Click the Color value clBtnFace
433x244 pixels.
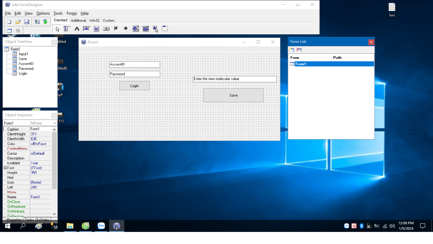pyautogui.click(x=41, y=144)
